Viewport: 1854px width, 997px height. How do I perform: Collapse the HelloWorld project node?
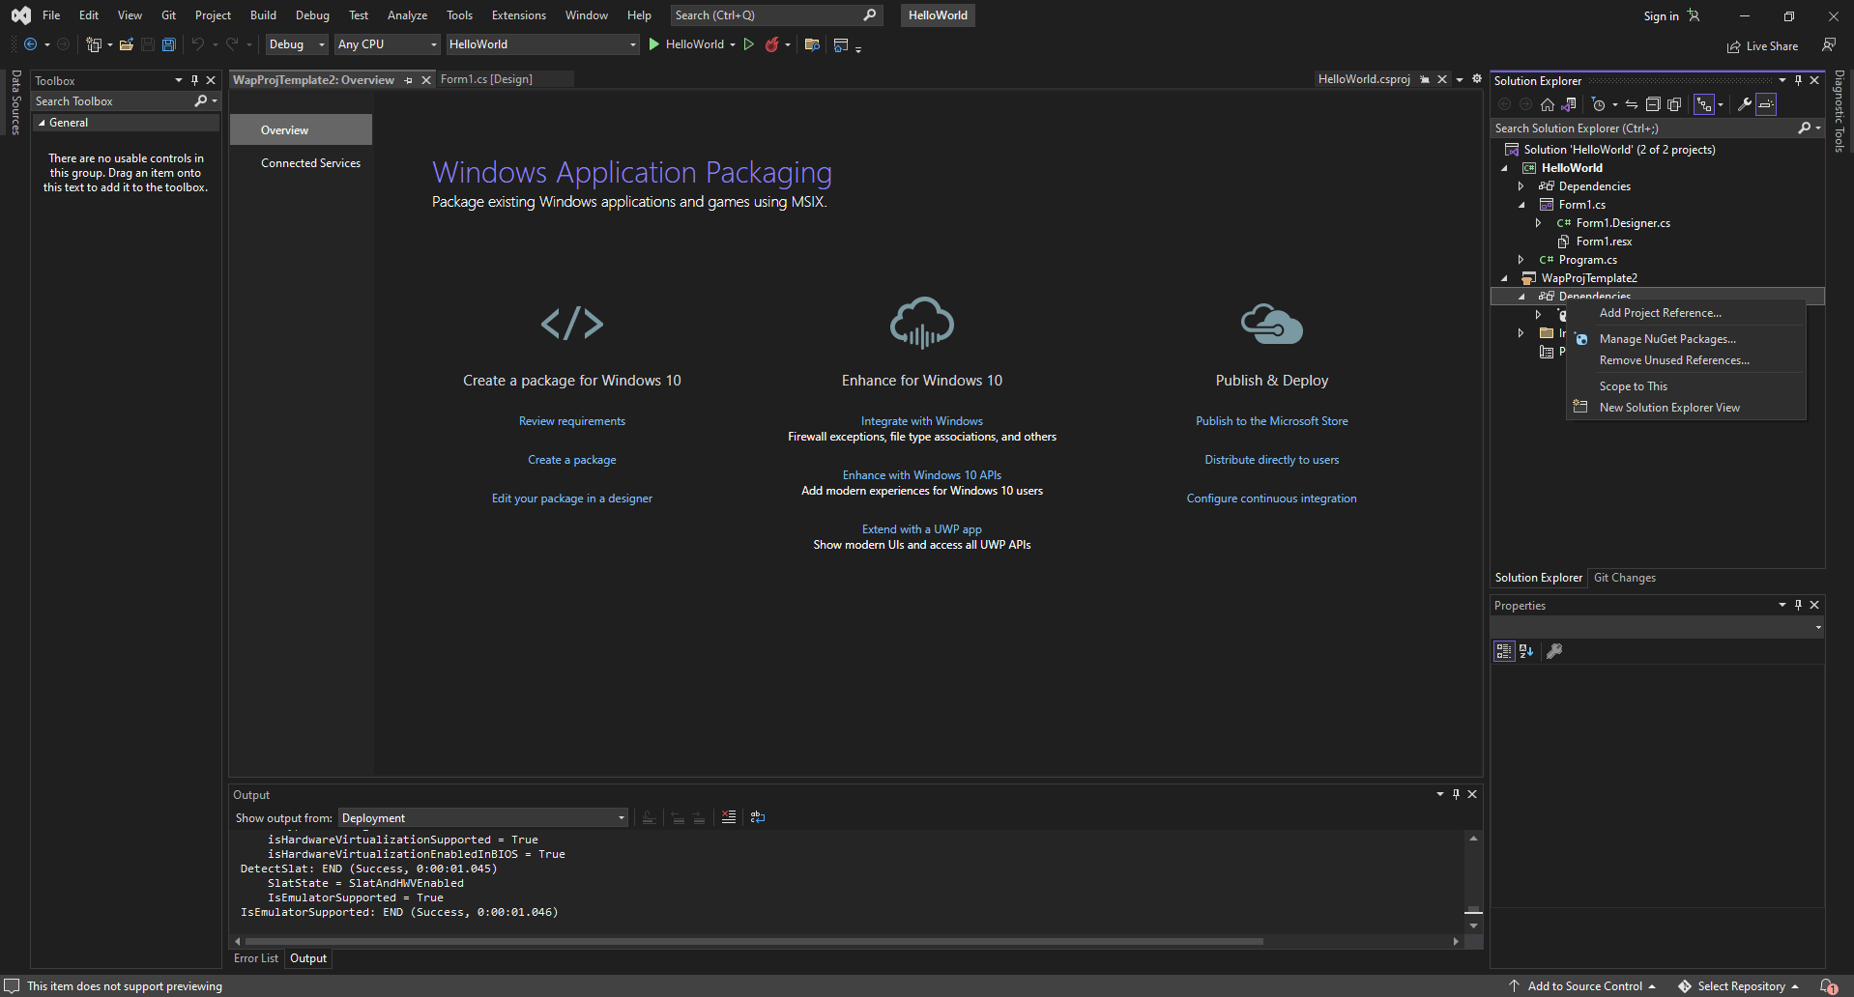click(x=1504, y=168)
